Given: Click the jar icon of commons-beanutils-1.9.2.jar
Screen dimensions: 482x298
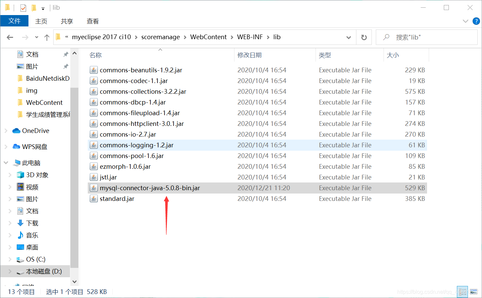Looking at the screenshot, I should tap(94, 70).
